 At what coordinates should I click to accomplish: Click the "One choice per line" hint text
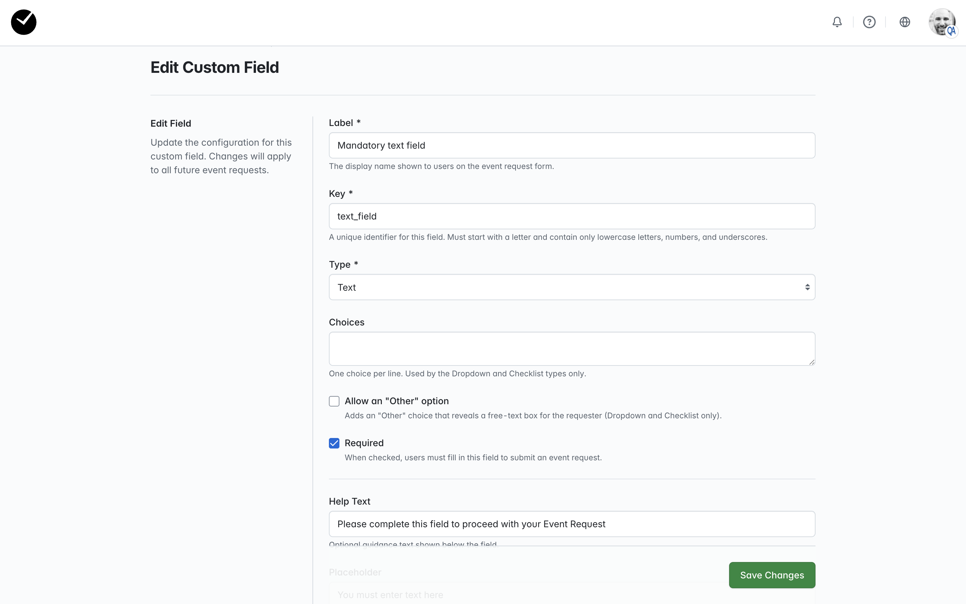tap(457, 373)
